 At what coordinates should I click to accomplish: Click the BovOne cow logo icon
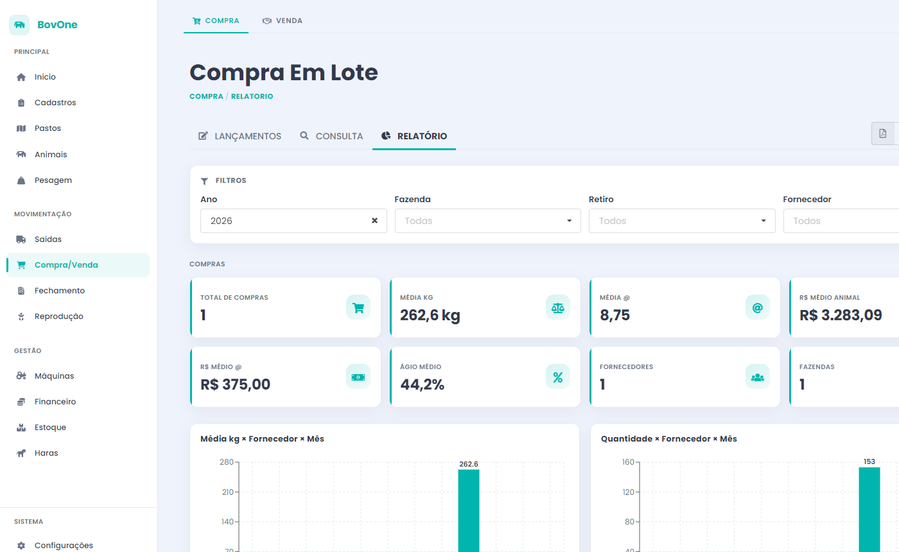[19, 25]
